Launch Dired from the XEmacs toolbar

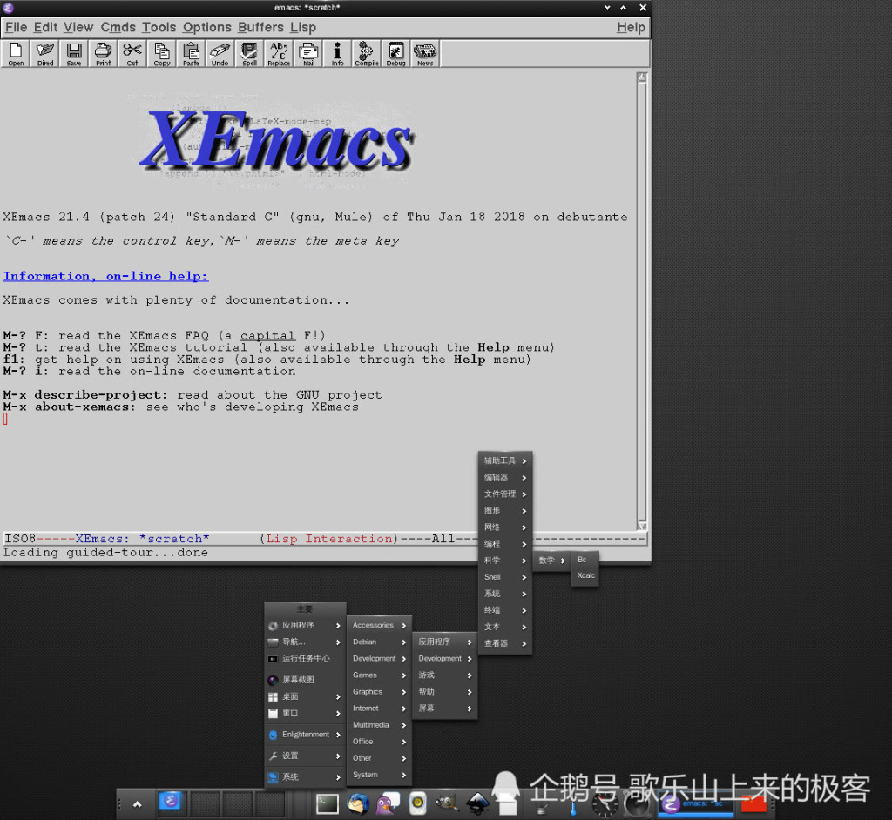[45, 54]
